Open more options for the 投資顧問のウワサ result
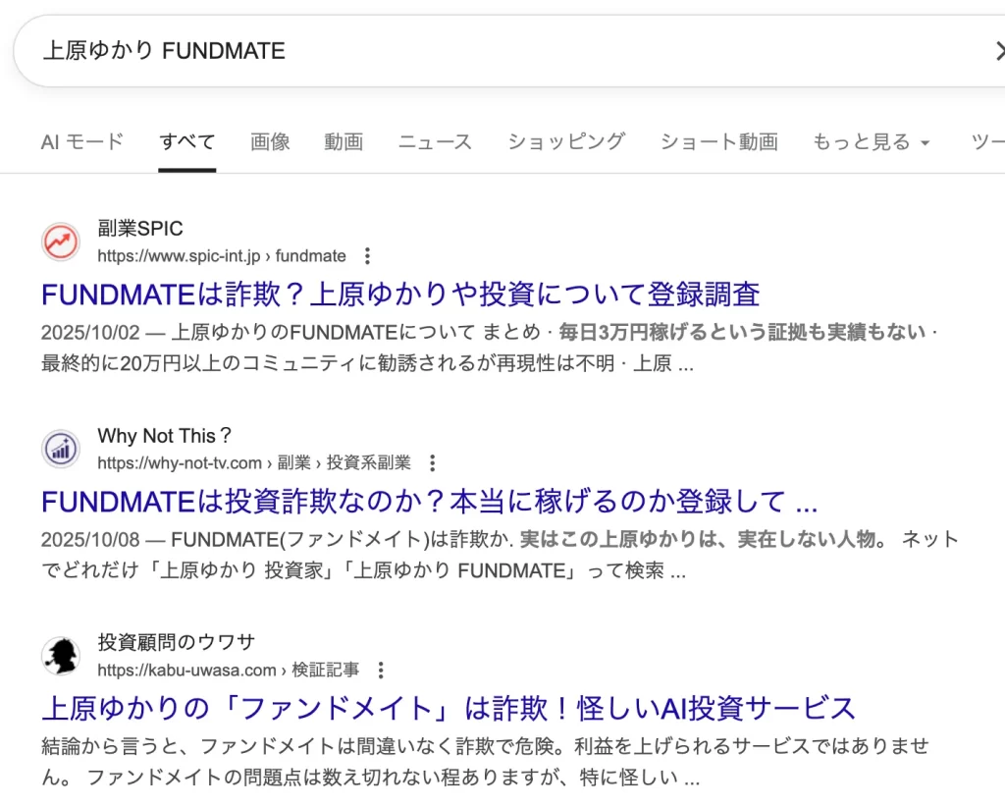1005x806 pixels. (x=381, y=671)
